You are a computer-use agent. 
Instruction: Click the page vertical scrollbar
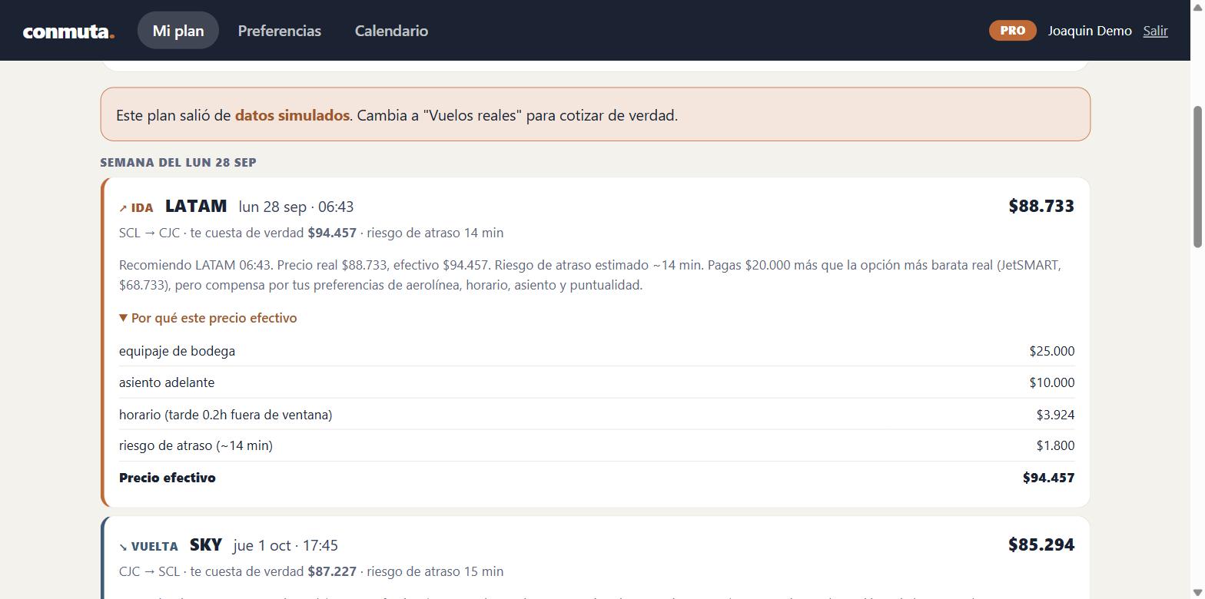1197,177
